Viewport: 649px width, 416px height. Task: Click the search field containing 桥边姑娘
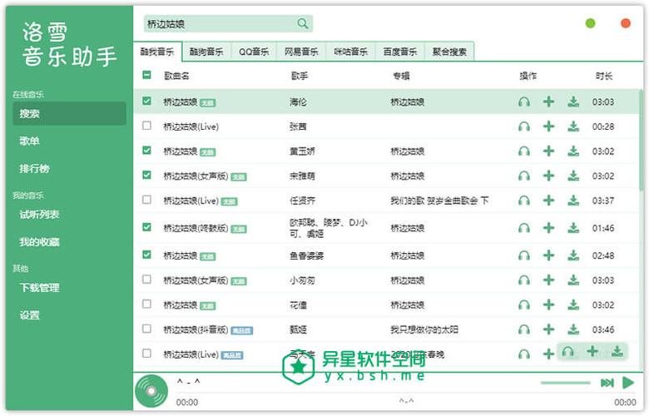[x=228, y=24]
